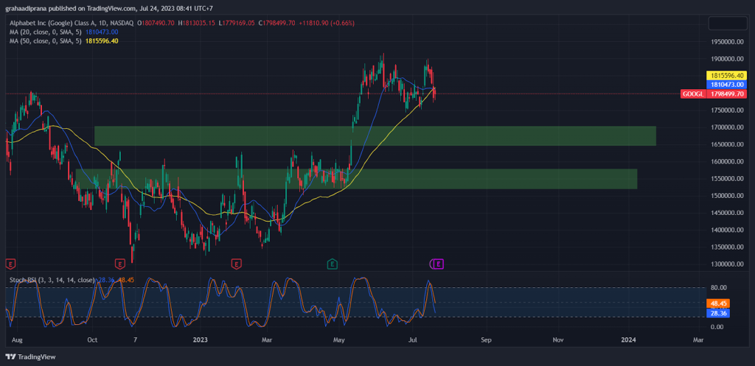
Task: Open the green earnings E marker
Action: [332, 263]
